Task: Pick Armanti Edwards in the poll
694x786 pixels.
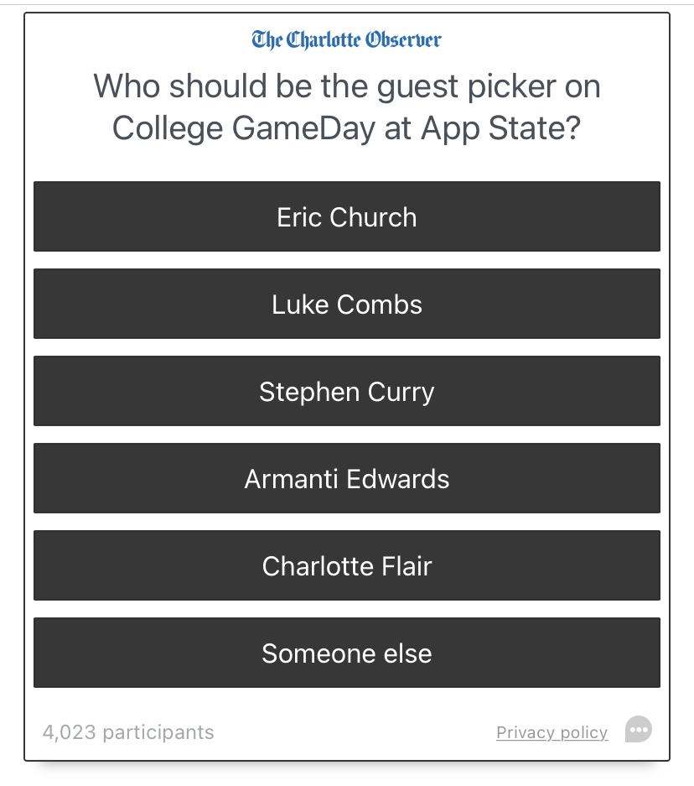Action: pyautogui.click(x=346, y=478)
